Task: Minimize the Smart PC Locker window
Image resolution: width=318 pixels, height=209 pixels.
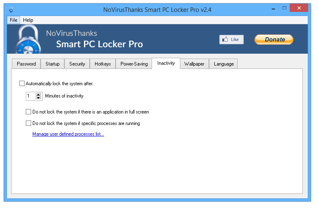Action: coord(273,9)
